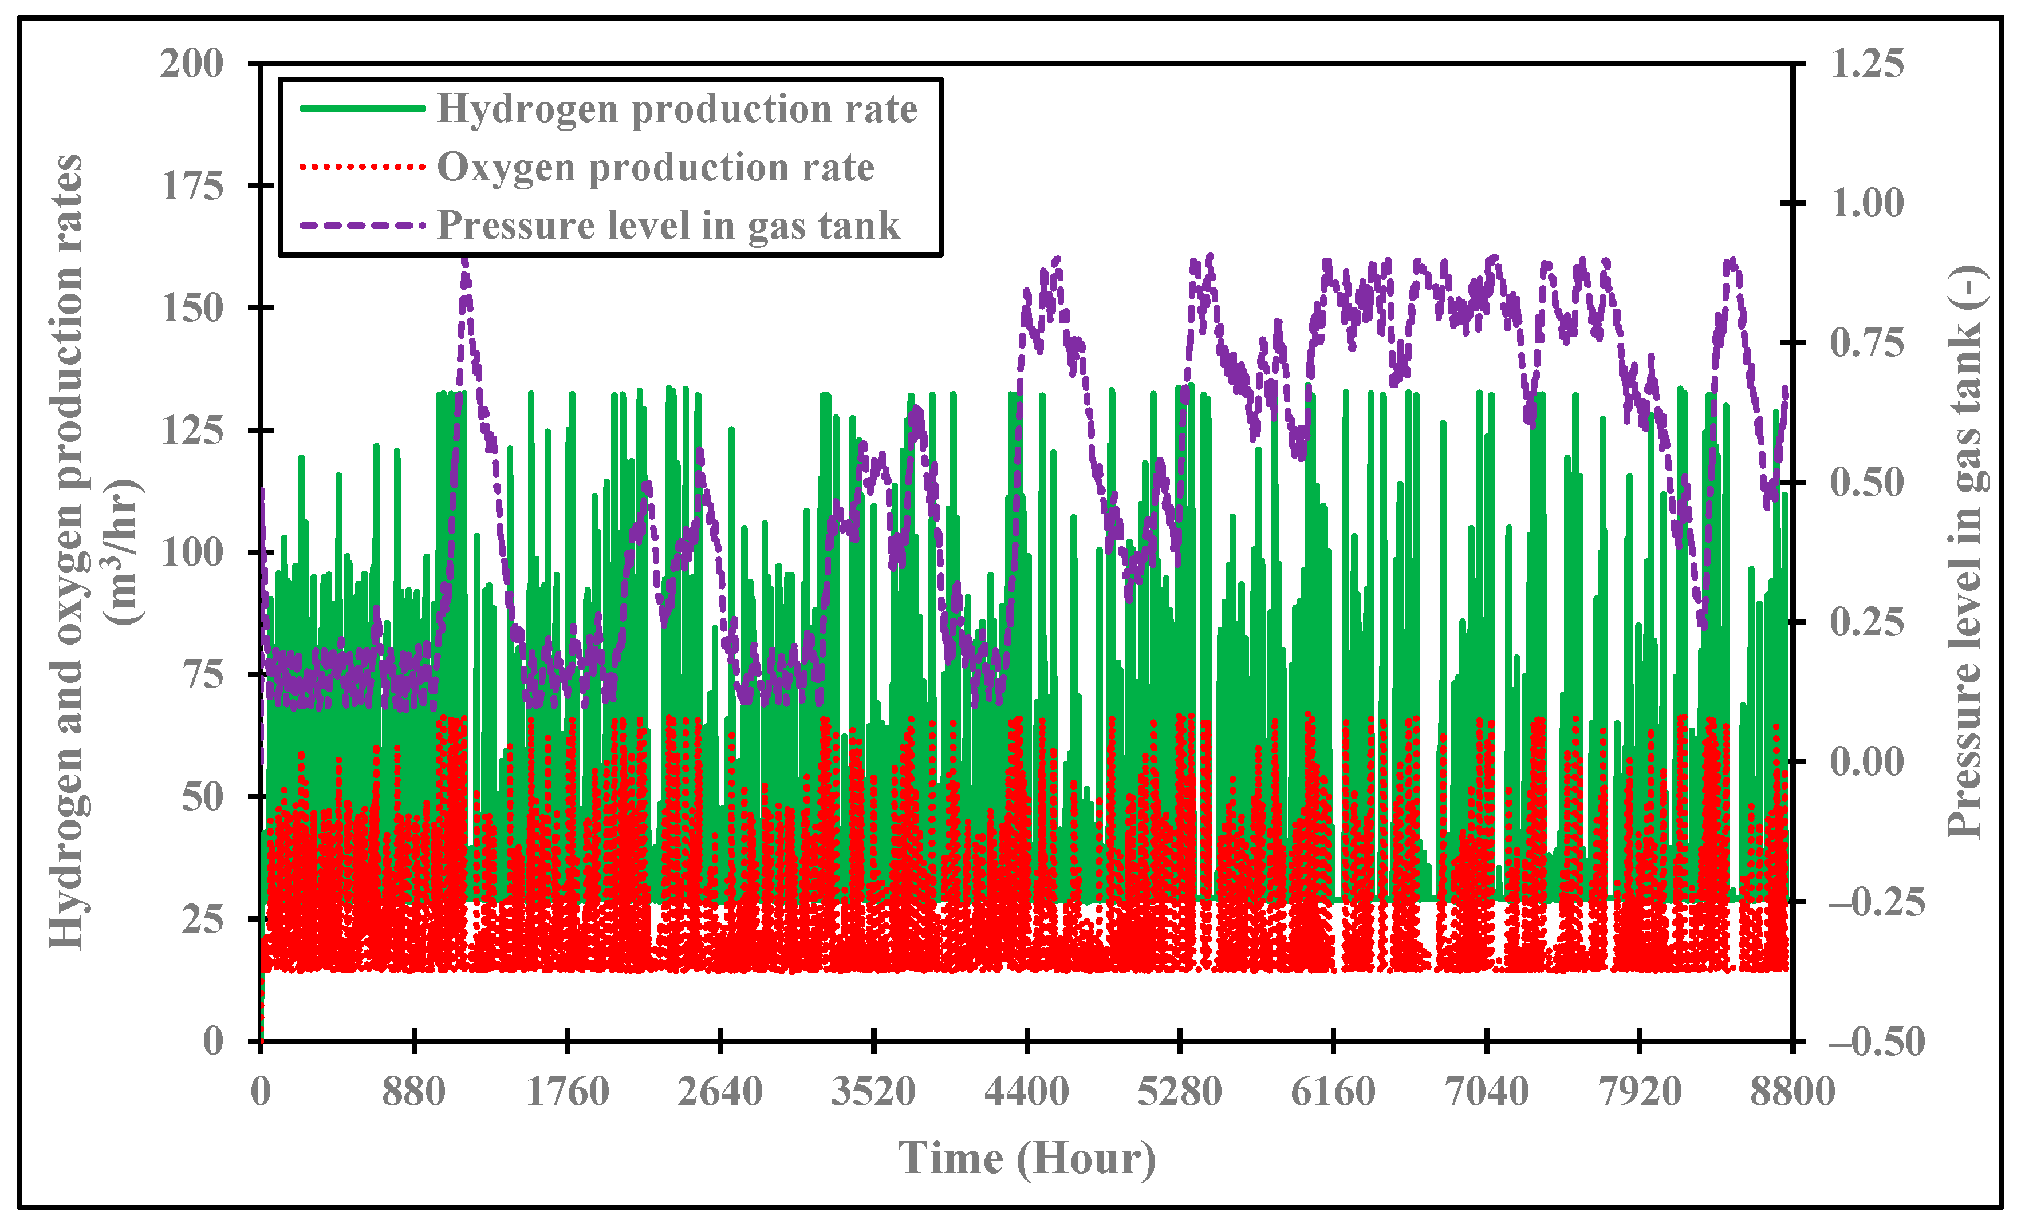Click the −0.50 label on right axis
This screenshot has width=2021, height=1228.
pyautogui.click(x=1877, y=1042)
